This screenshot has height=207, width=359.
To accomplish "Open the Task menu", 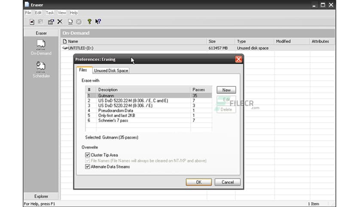I will coord(50,12).
